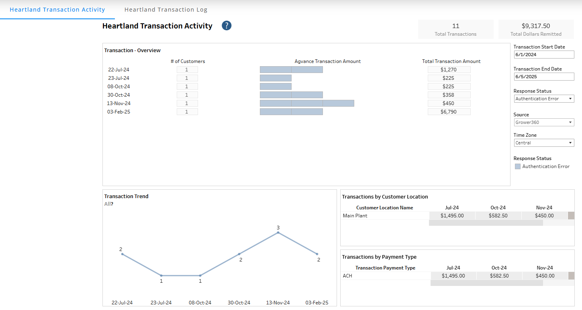Image resolution: width=582 pixels, height=310 pixels.
Task: Click the $358 total transaction amount
Action: [449, 95]
